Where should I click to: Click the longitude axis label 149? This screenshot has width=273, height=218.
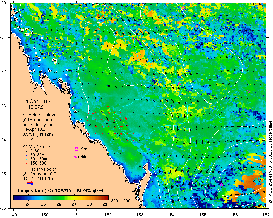click(13, 215)
